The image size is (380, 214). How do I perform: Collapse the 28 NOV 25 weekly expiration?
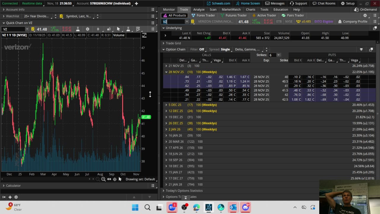tap(166, 72)
